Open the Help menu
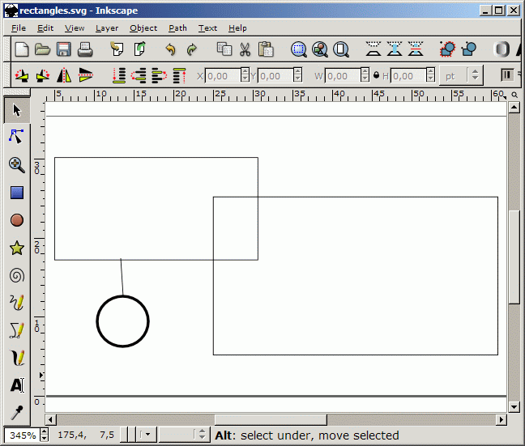This screenshot has width=525, height=446. click(237, 28)
